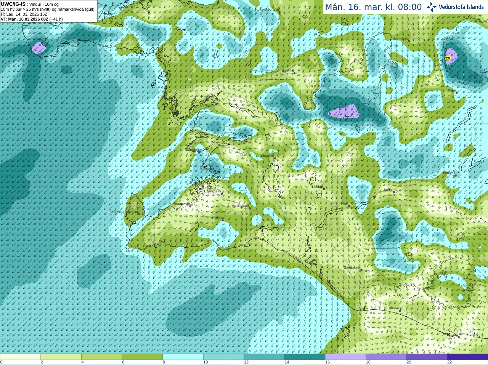Click the 6–8 m/s olive green legend swatch
The width and height of the screenshot is (488, 365).
click(142, 357)
